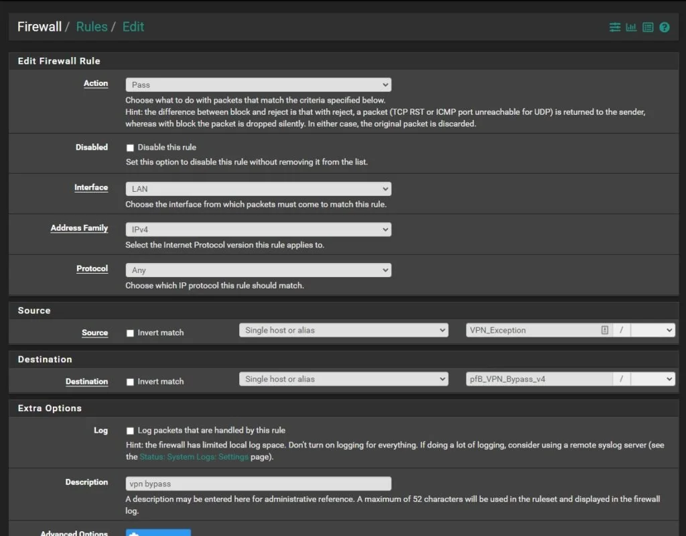Open the related settings sliders icon
The width and height of the screenshot is (686, 536).
(615, 28)
